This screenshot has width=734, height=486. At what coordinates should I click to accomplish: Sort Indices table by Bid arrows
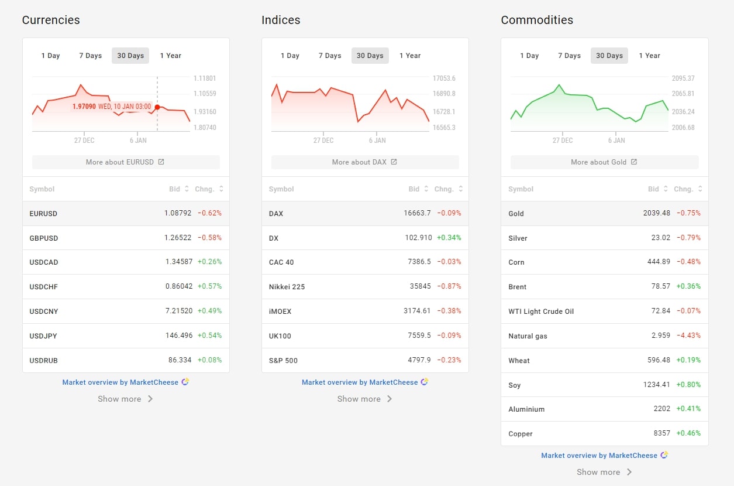(x=426, y=189)
